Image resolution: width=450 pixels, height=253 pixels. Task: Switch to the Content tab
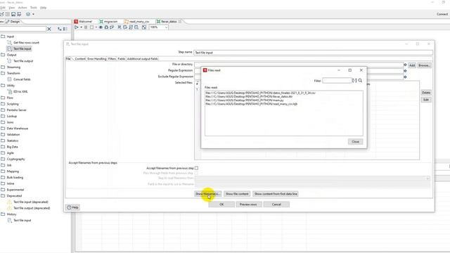coord(79,59)
